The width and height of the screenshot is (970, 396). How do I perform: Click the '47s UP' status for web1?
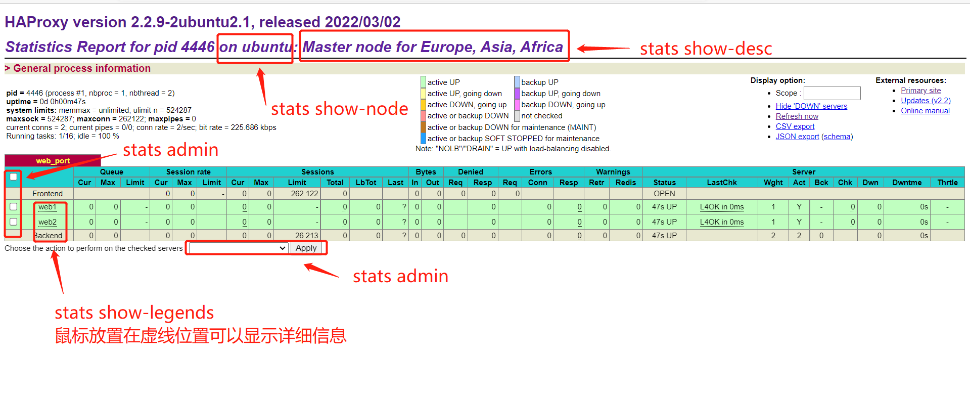(x=664, y=207)
